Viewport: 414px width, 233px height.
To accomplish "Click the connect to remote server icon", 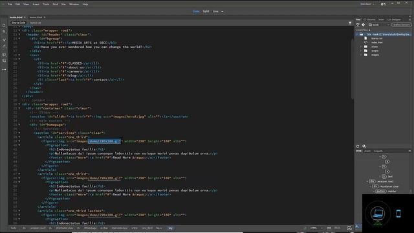I will pos(358,25).
